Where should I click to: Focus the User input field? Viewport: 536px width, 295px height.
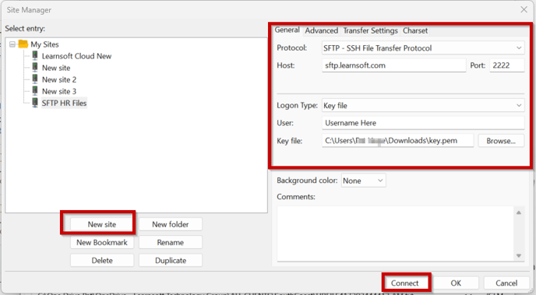[x=423, y=123]
